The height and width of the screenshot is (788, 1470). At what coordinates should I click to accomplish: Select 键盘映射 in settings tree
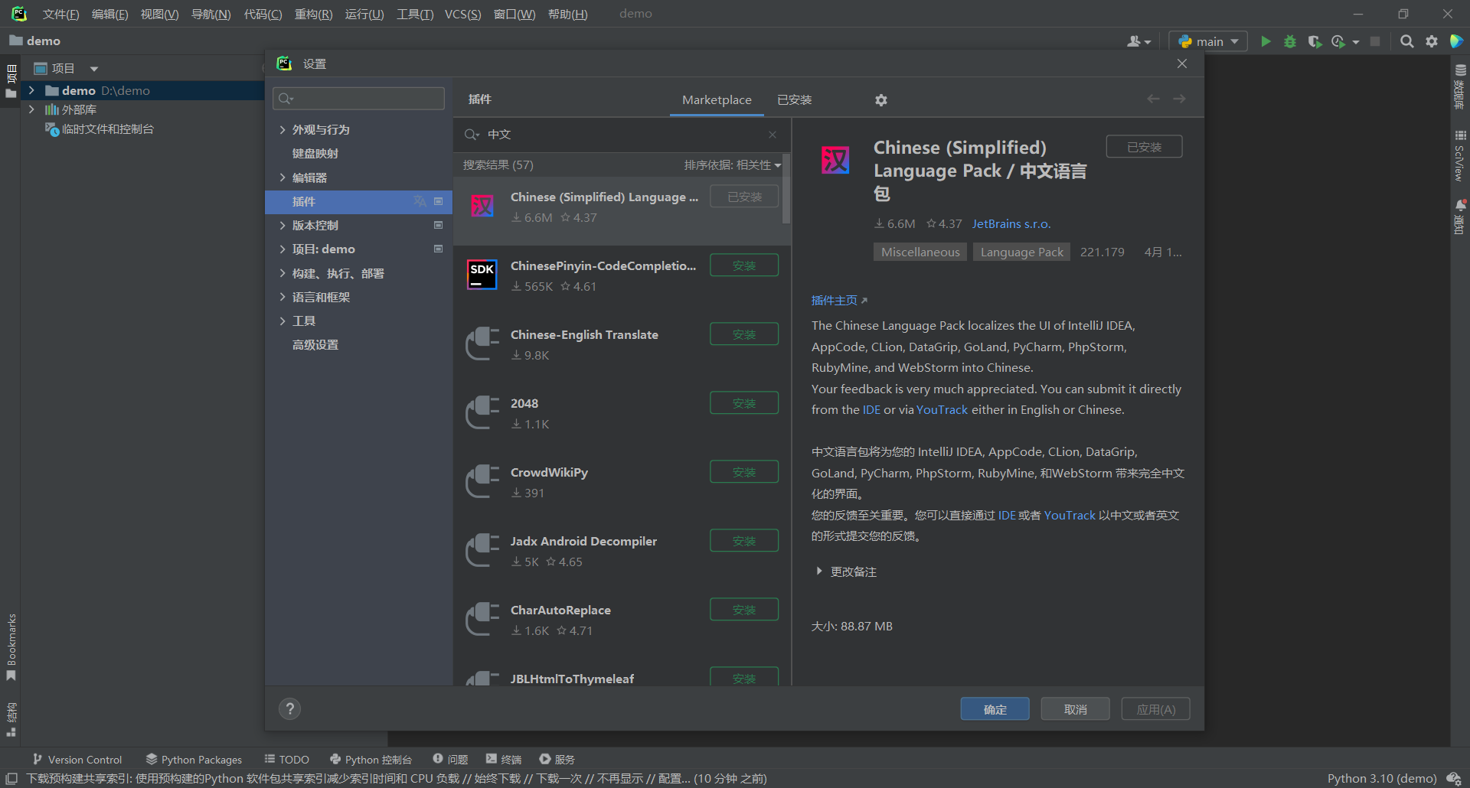click(315, 154)
